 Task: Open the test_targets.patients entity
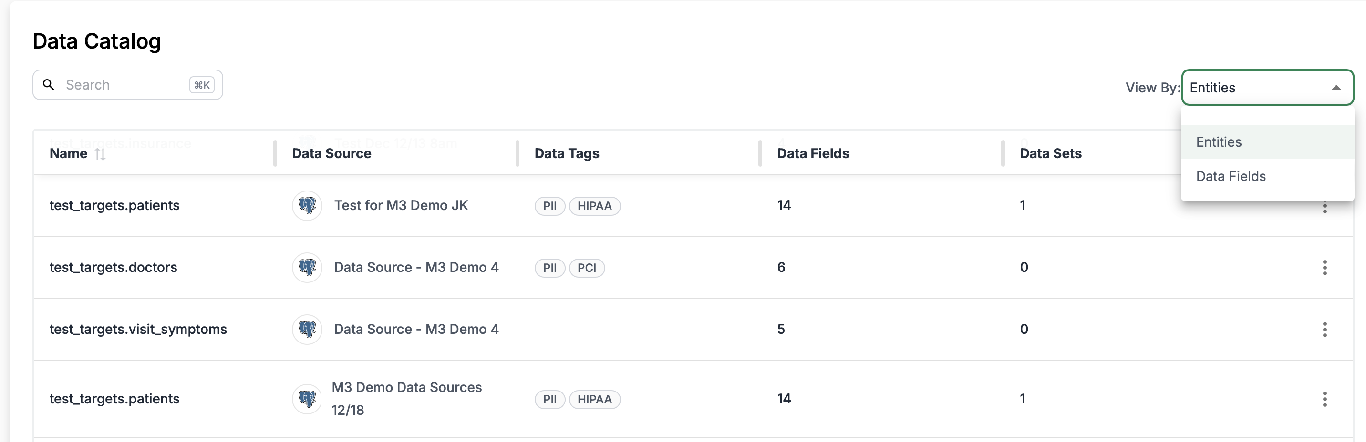tap(114, 205)
